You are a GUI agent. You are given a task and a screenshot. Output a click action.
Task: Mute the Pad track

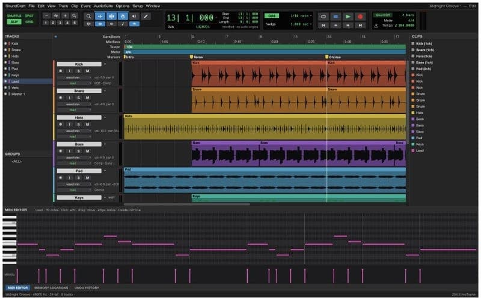[x=87, y=178]
